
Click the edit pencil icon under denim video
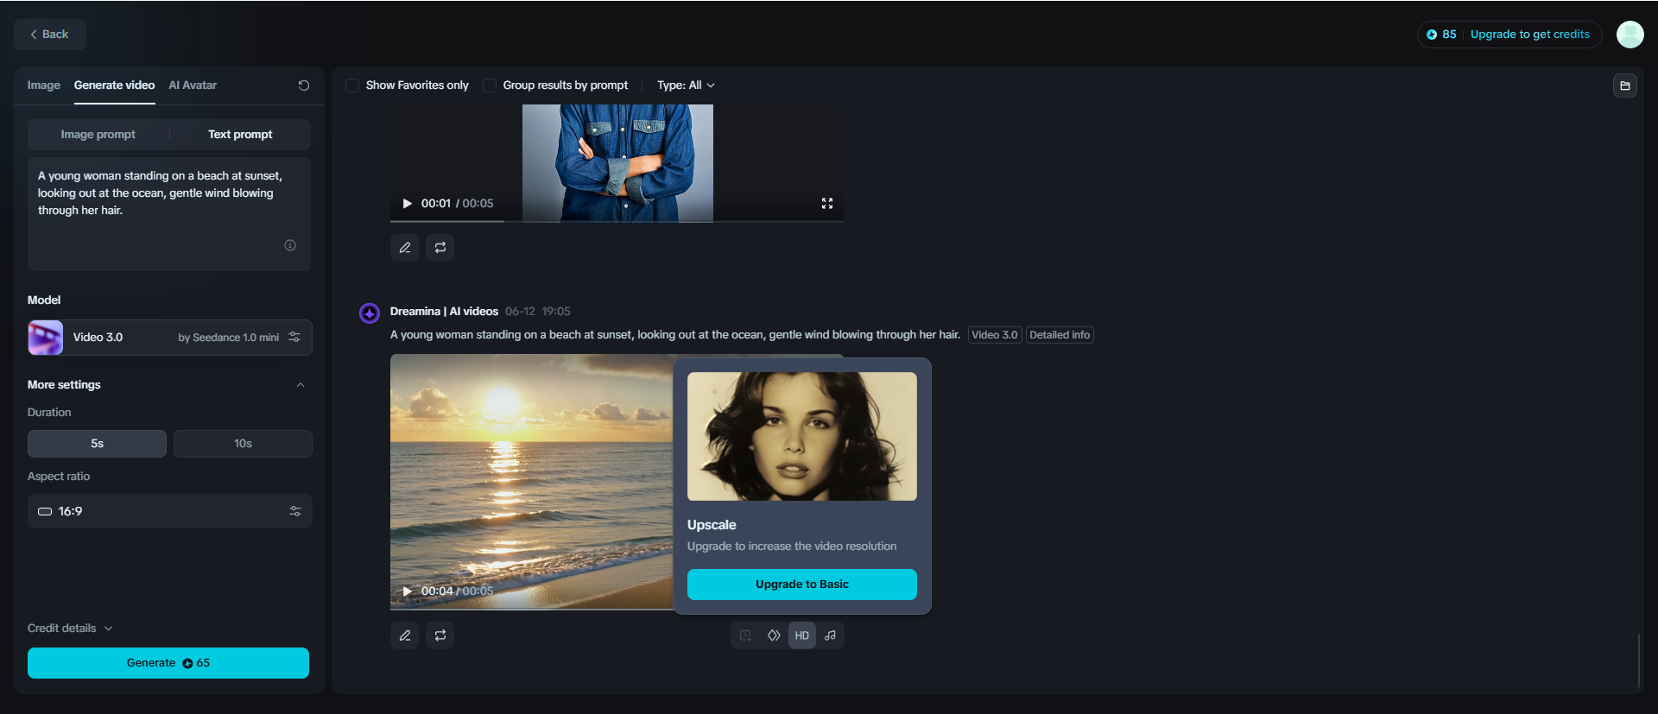coord(405,248)
